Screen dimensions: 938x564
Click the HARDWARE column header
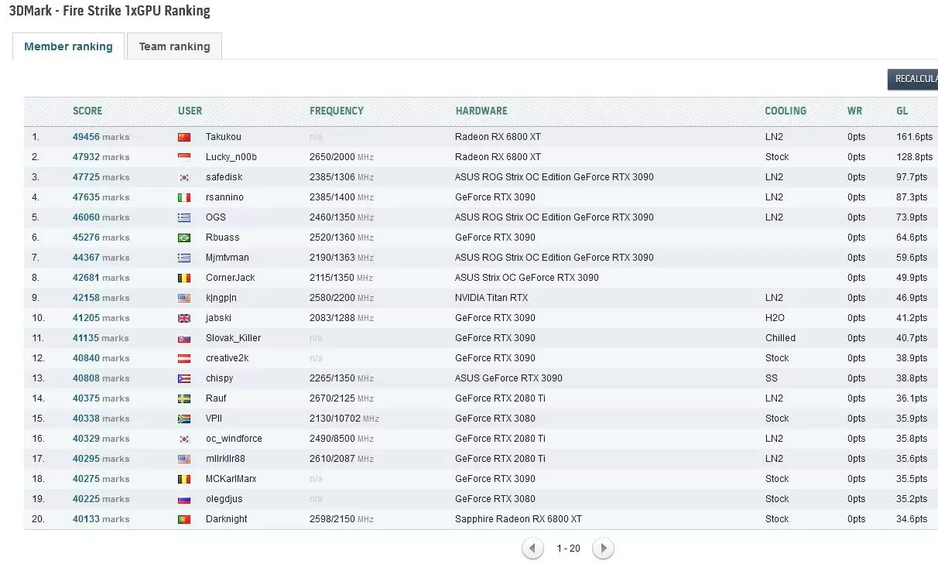click(x=481, y=111)
